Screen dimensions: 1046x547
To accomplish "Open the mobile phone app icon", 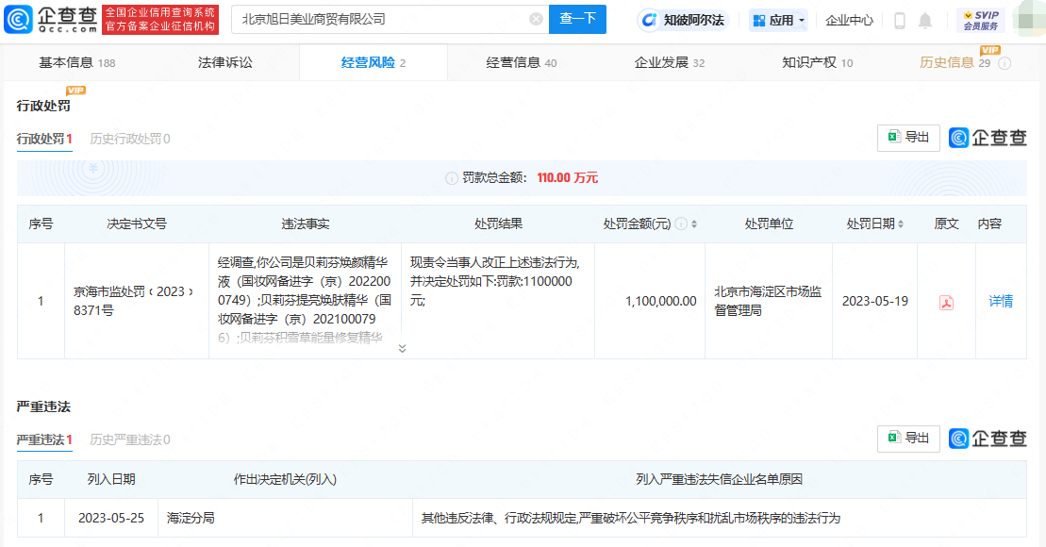I will click(899, 20).
